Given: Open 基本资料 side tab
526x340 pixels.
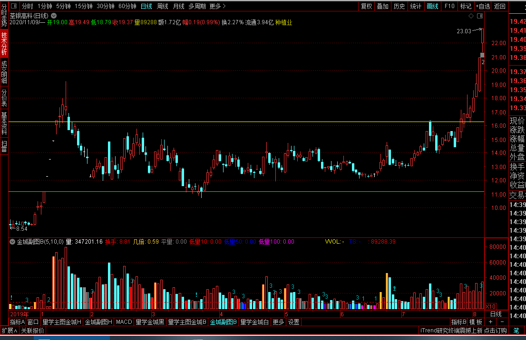Looking at the screenshot, I should tap(4, 123).
